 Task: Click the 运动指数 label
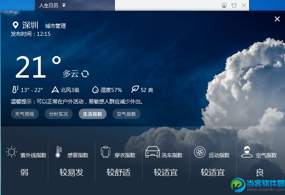(x=219, y=155)
